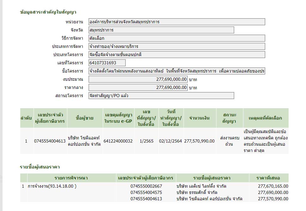Click the ชื่อผู้ขาย column header
The image size is (306, 211).
click(x=84, y=118)
